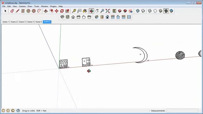203x114 pixels.
Task: Choose the Tape Measure tool
Action: click(x=74, y=11)
